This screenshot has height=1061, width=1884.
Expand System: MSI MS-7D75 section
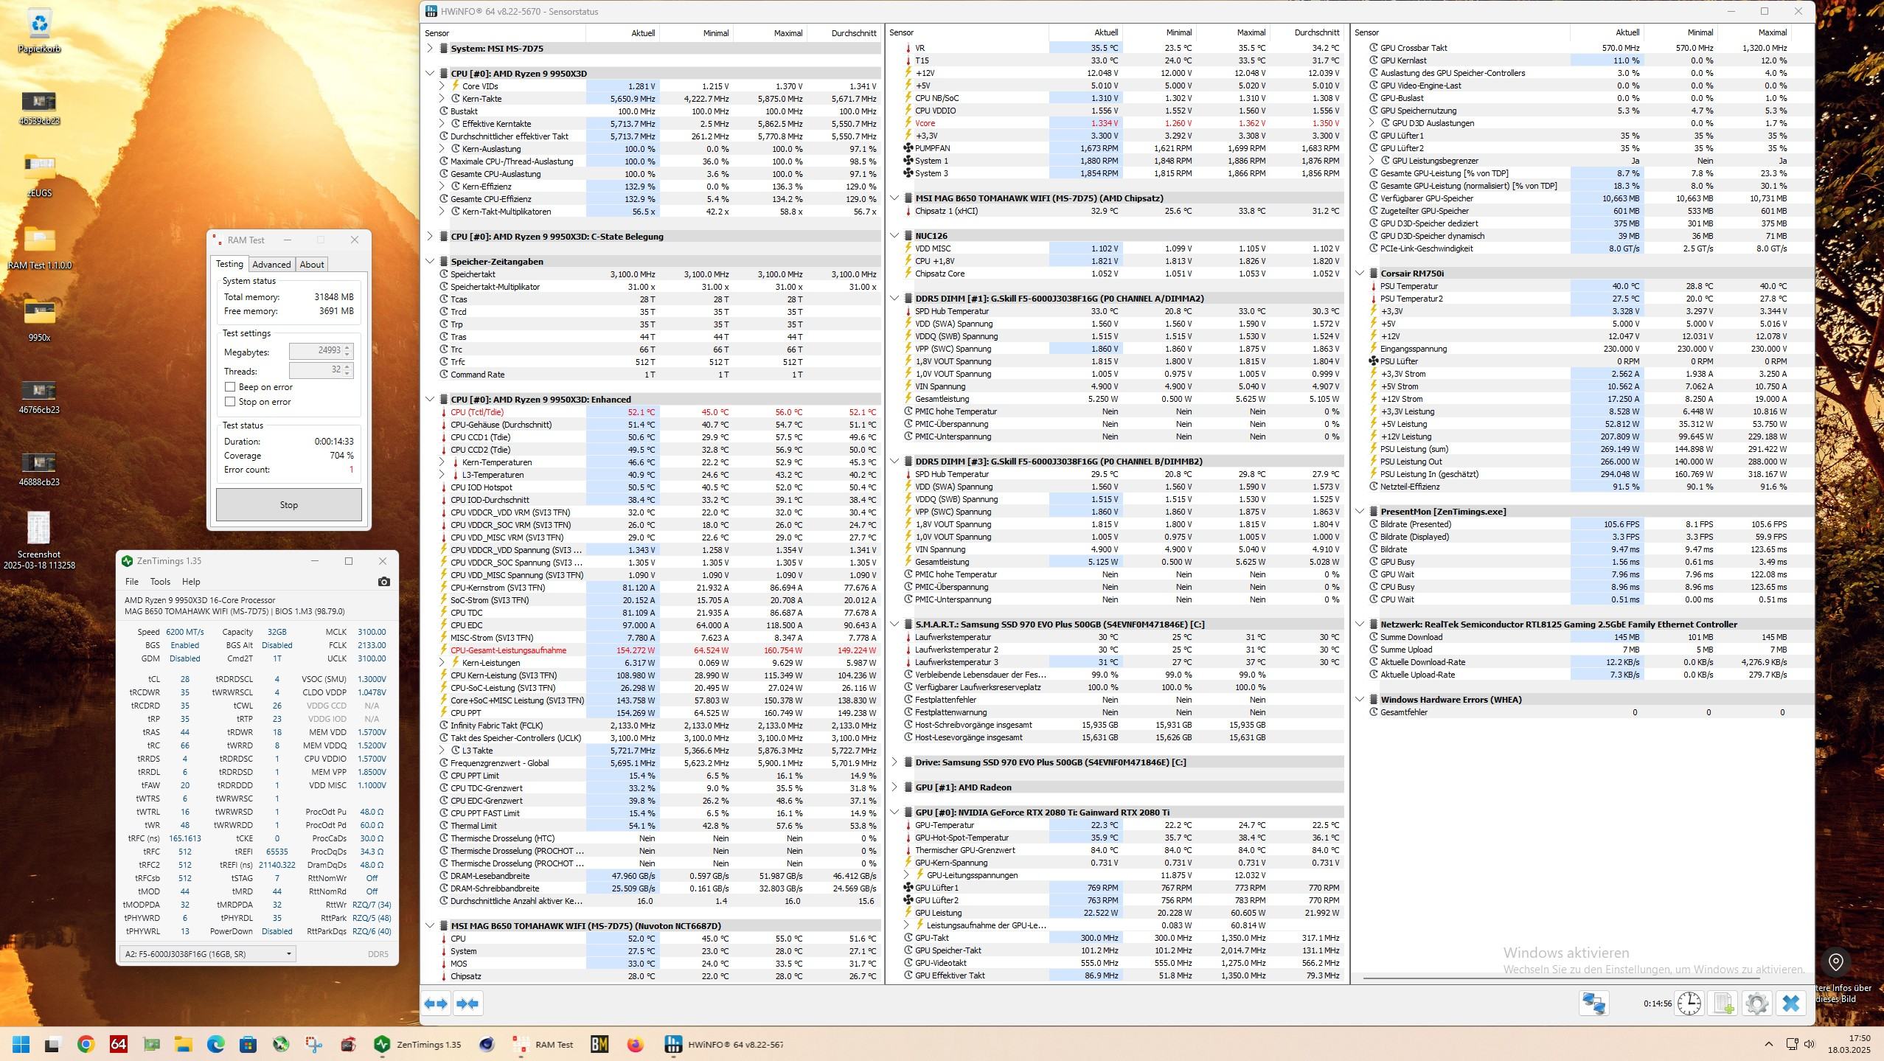point(430,49)
